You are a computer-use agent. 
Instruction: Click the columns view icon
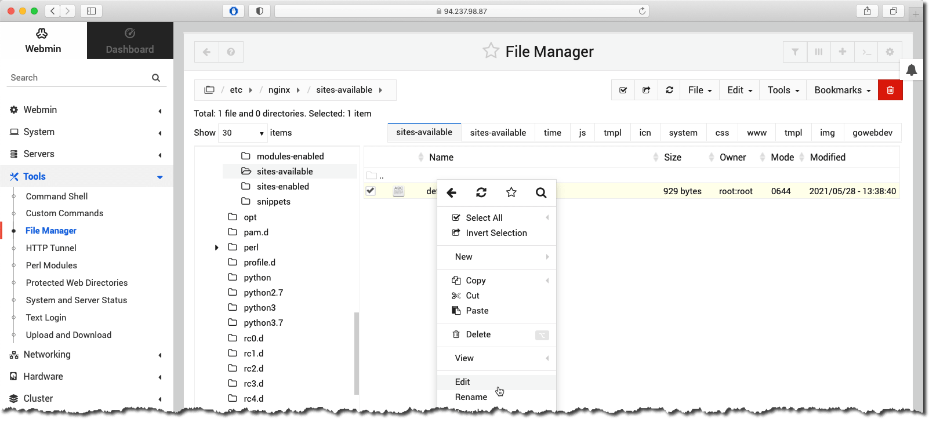click(x=819, y=52)
